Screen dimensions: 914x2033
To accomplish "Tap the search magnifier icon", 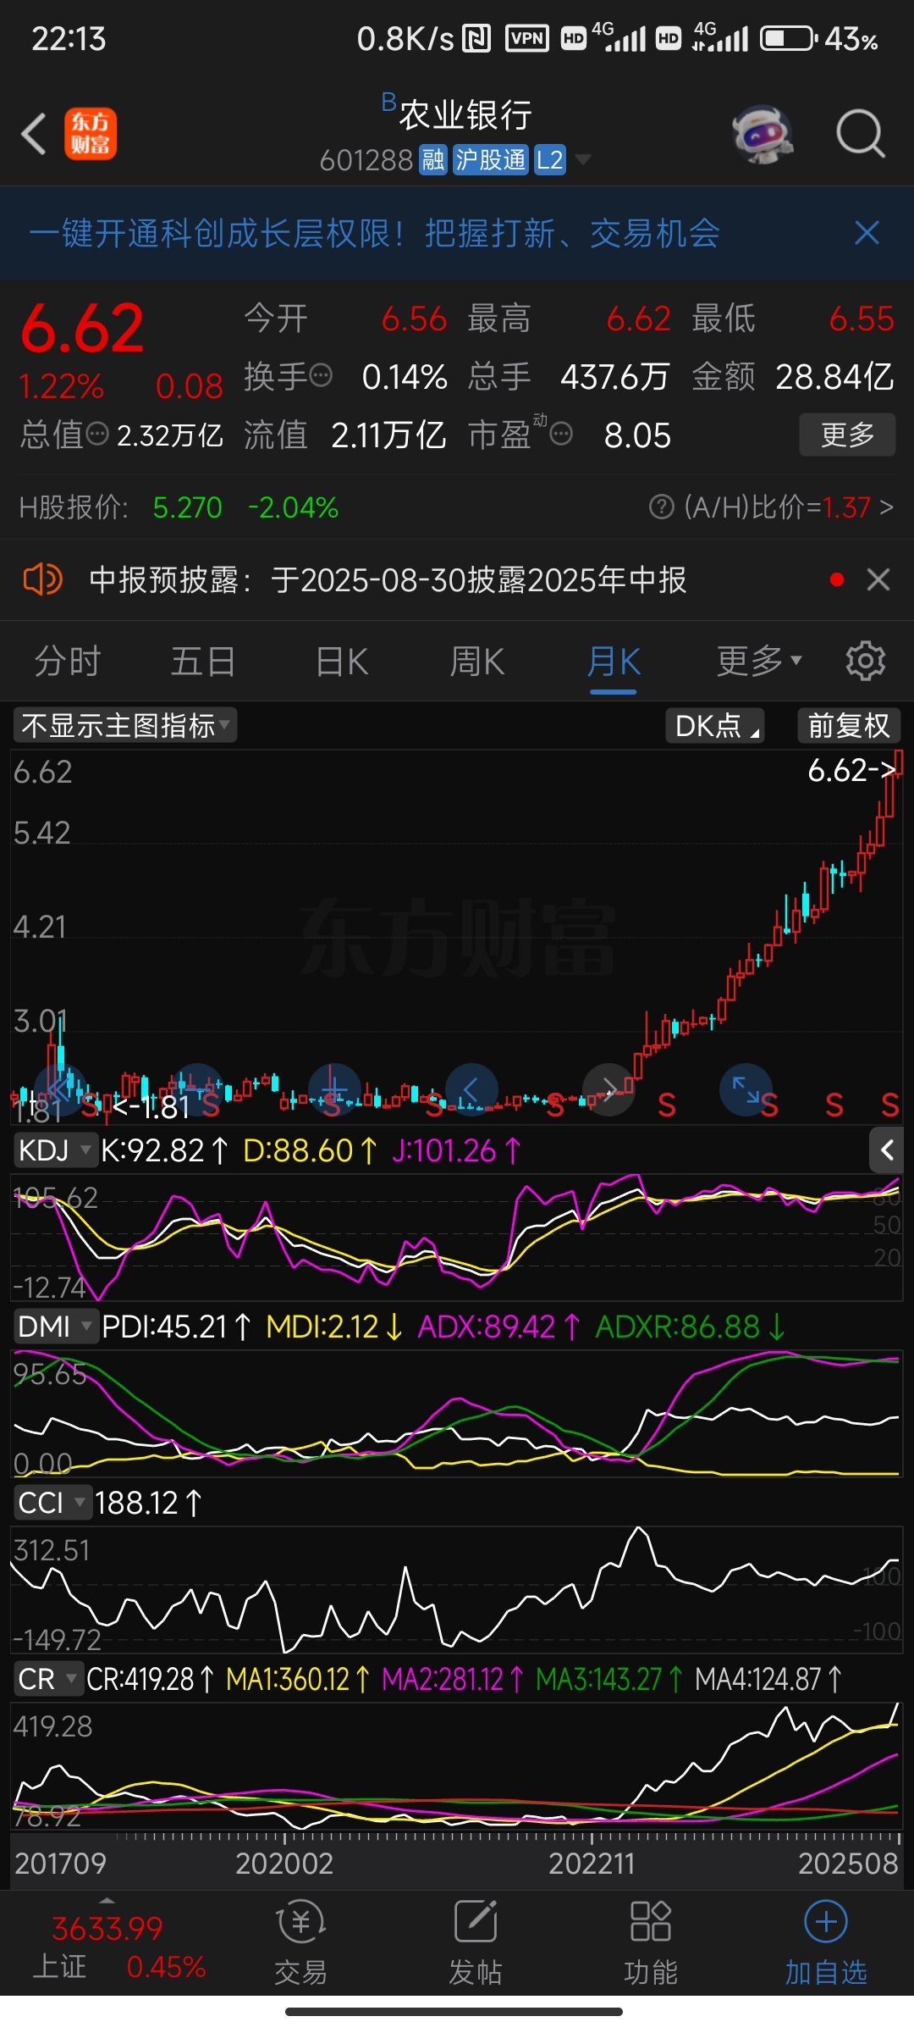I will click(860, 134).
